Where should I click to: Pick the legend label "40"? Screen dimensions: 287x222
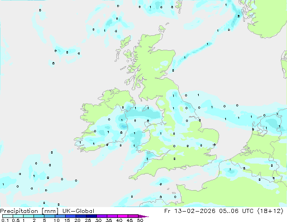[119, 220]
